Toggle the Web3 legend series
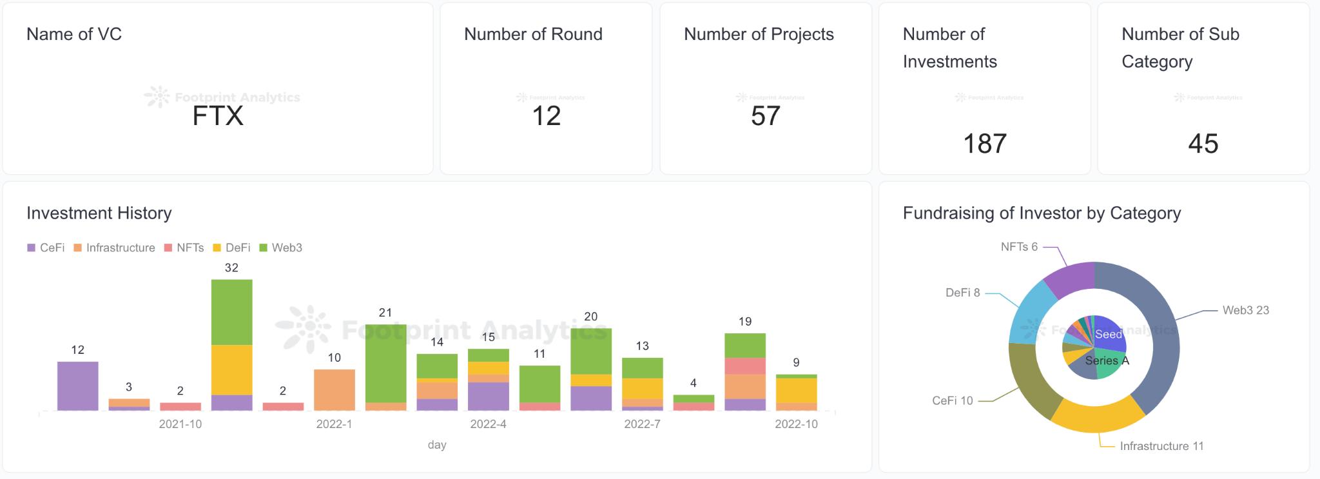Screen dimensions: 1320x479 tap(280, 248)
